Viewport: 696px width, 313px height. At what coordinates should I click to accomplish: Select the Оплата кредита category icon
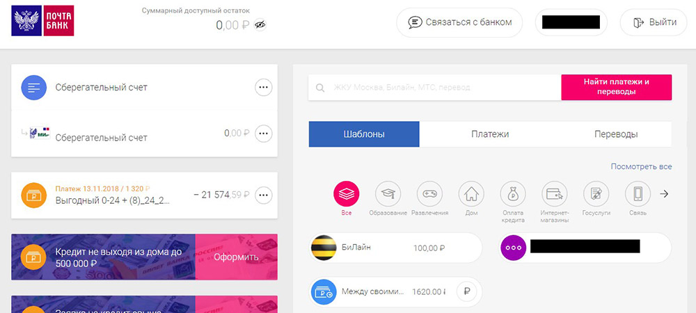pos(513,194)
